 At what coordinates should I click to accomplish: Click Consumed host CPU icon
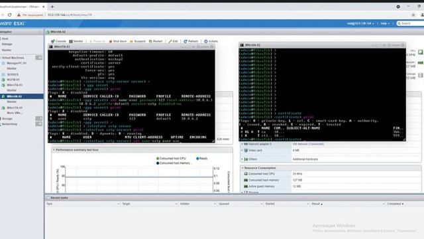coord(246,174)
